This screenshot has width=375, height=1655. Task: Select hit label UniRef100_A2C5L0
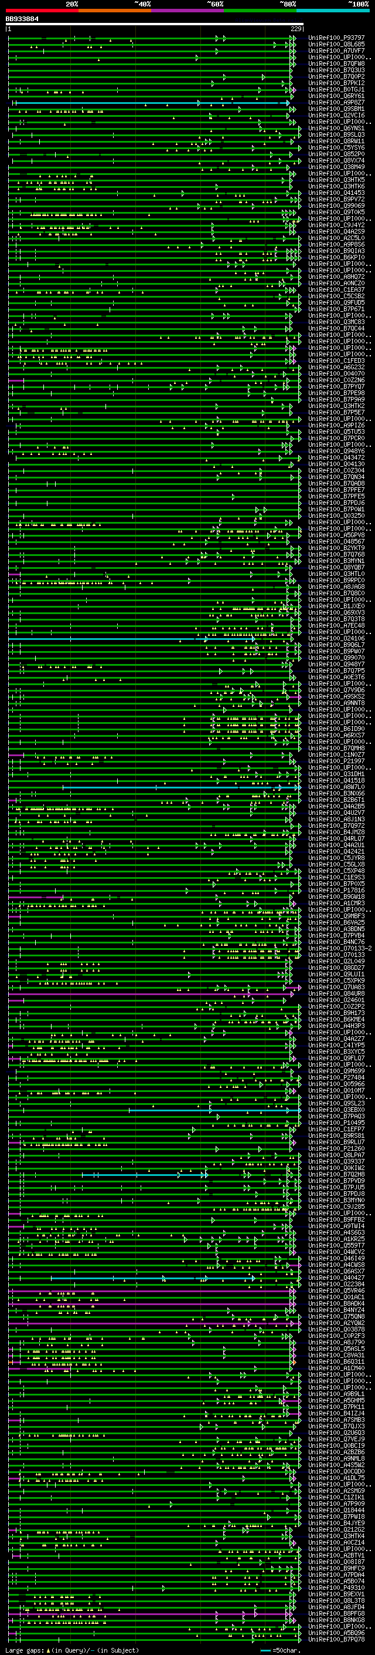coord(336,238)
